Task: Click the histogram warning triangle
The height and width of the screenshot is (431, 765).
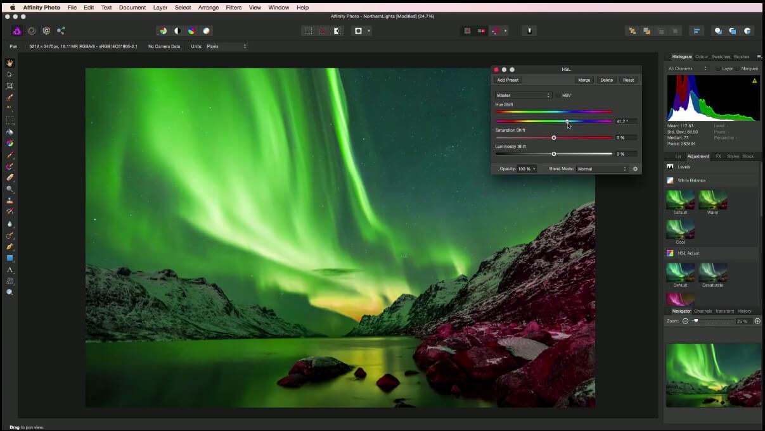Action: [x=754, y=81]
